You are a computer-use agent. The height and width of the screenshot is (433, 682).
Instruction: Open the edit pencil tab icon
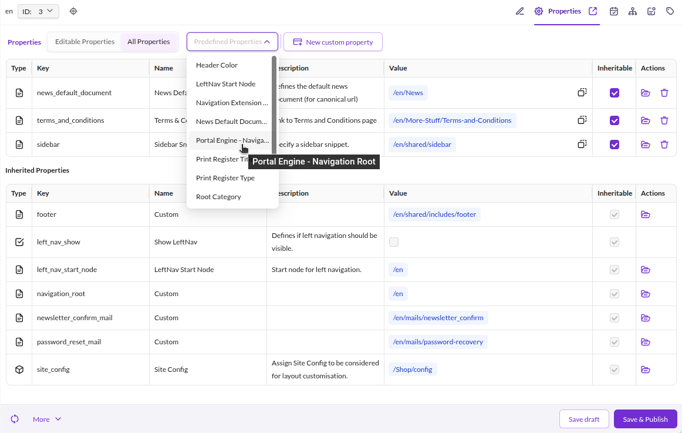(x=520, y=11)
